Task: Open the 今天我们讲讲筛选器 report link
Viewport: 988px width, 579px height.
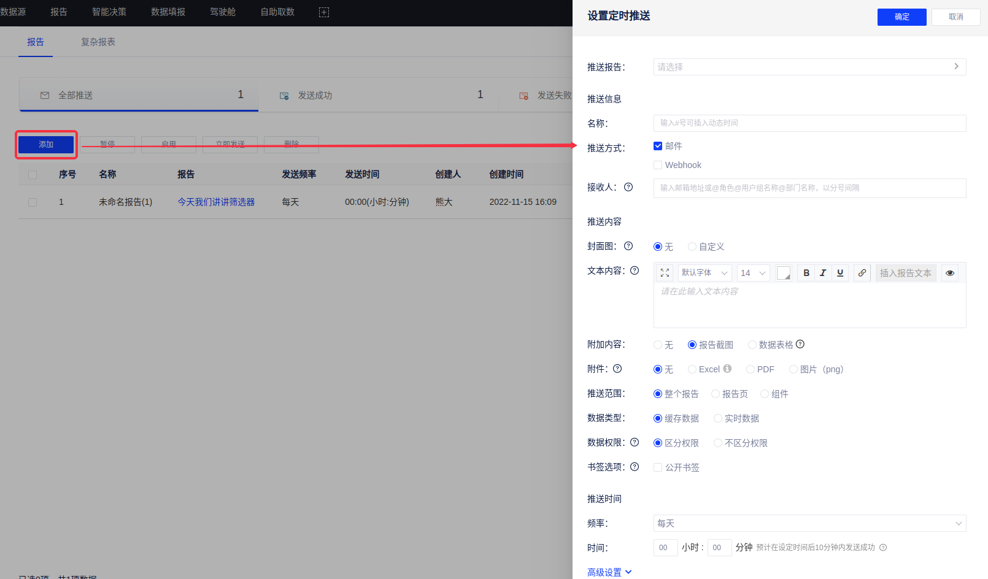Action: tap(216, 202)
